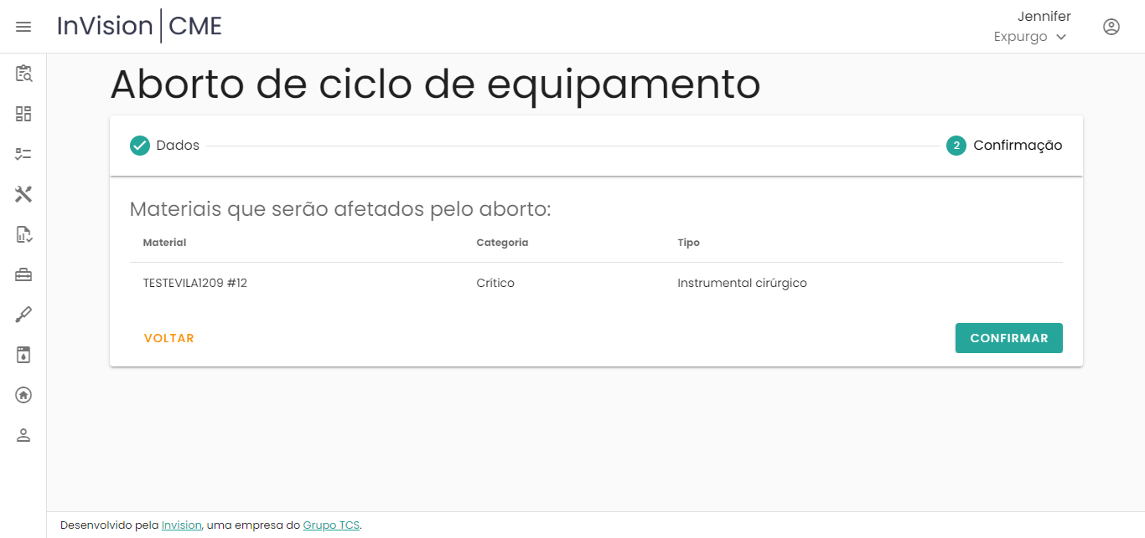Open the person icon in sidebar
The height and width of the screenshot is (538, 1145).
[23, 435]
